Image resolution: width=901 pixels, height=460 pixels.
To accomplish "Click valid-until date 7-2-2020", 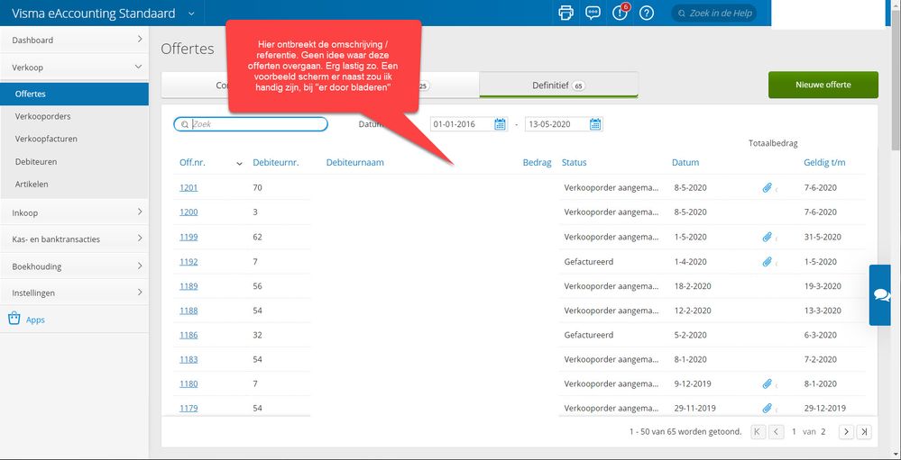I will (x=820, y=359).
